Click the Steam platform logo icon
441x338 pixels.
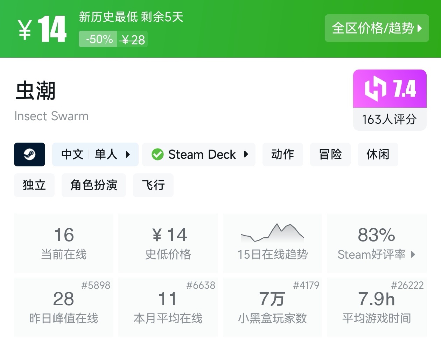[x=29, y=154]
